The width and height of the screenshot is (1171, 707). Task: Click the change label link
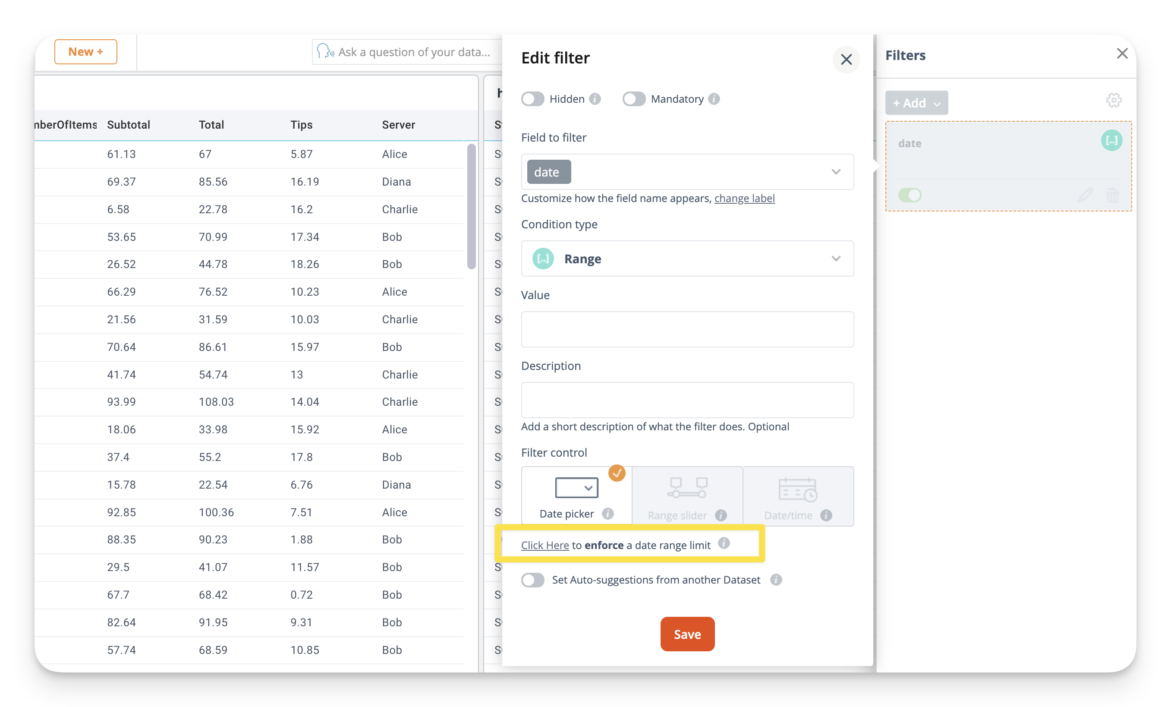pyautogui.click(x=744, y=198)
